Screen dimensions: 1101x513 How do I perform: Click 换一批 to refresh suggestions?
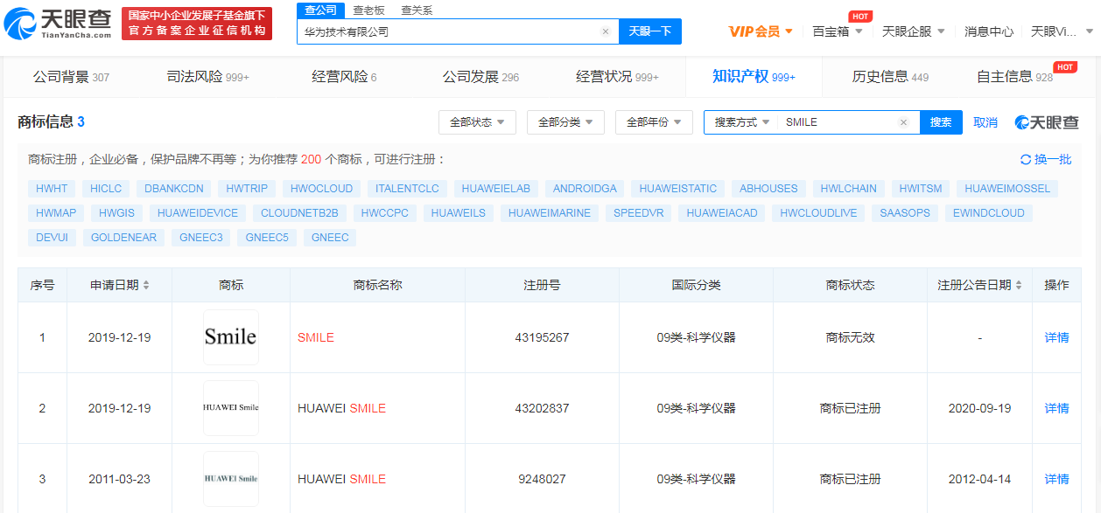click(1053, 159)
